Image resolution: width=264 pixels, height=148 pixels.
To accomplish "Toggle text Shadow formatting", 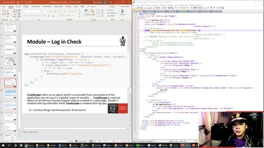I will [x=34, y=16].
